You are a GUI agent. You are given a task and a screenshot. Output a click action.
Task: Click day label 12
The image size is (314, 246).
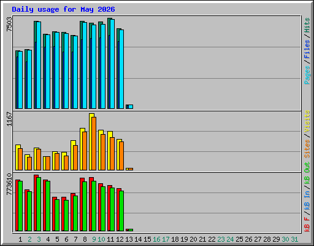tap(120, 239)
